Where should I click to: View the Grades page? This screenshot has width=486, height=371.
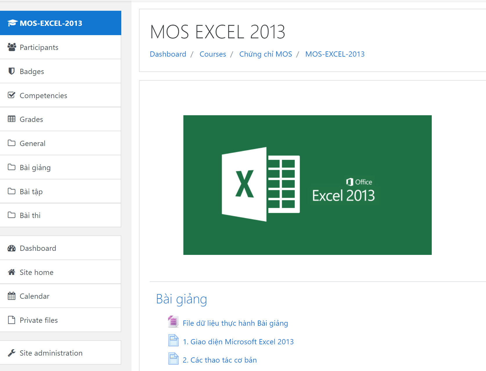point(61,119)
